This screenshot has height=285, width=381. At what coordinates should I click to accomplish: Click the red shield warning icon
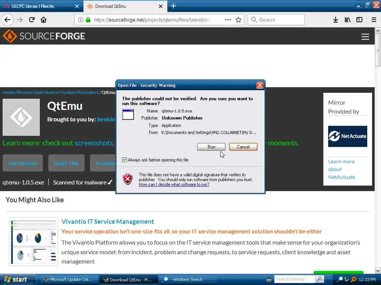(x=128, y=179)
